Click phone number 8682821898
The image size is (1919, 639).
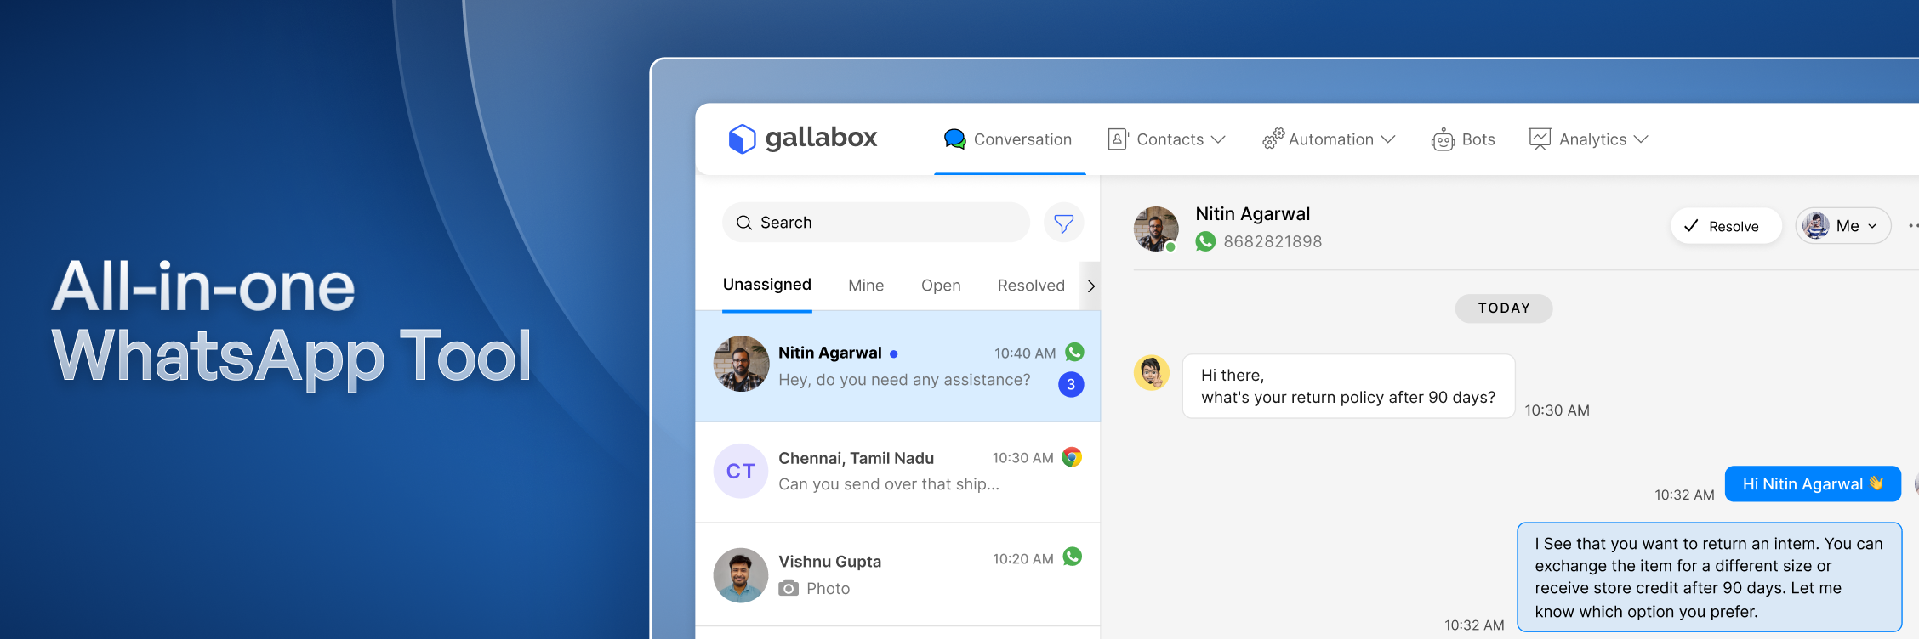1273,241
